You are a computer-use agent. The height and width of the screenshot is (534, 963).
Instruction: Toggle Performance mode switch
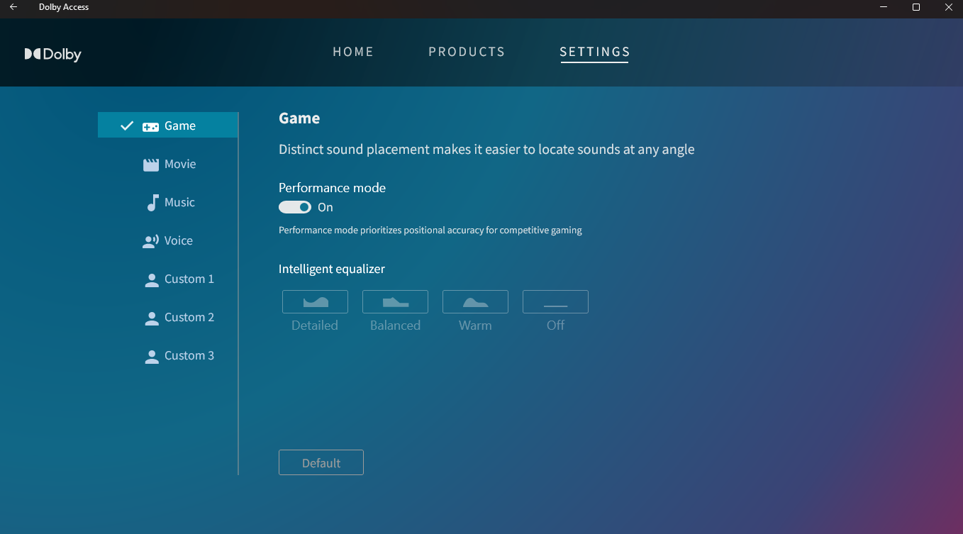[295, 207]
